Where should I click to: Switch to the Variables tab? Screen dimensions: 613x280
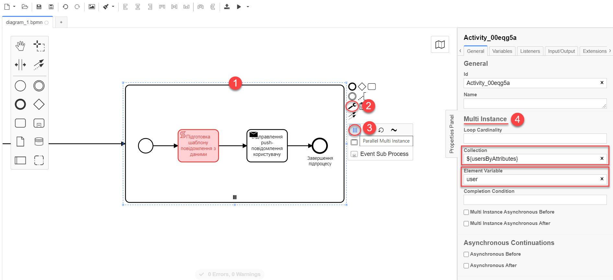point(502,51)
